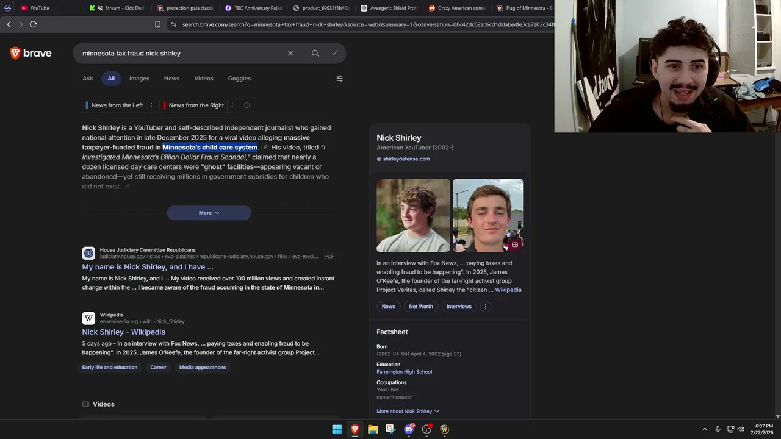
Task: Open site settings icon in address bar
Action: [173, 24]
